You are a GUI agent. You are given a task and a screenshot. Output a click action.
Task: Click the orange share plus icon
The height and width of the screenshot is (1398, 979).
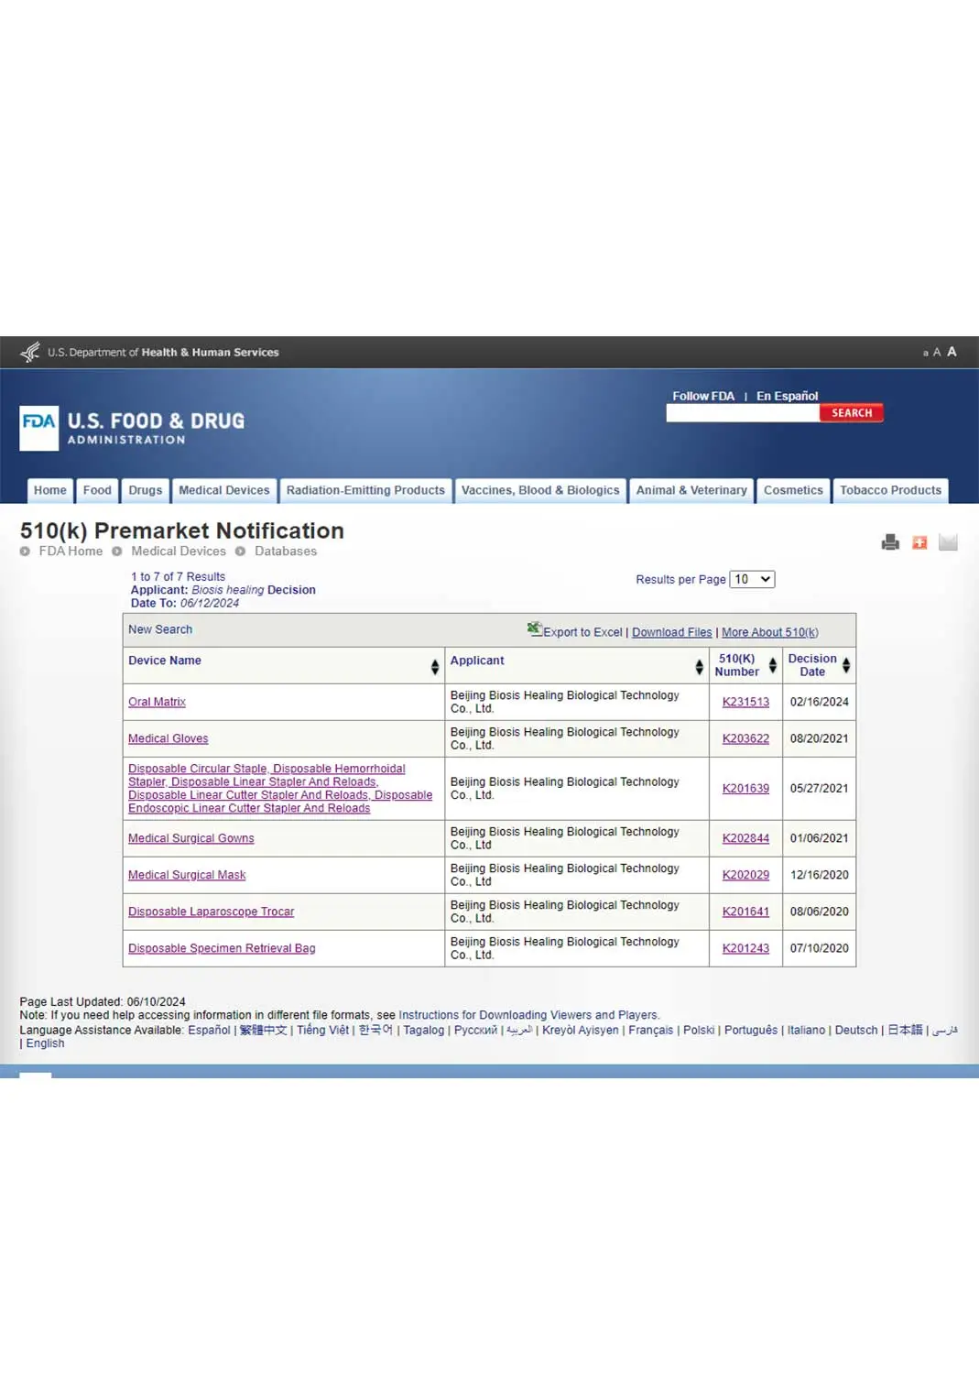pos(919,542)
